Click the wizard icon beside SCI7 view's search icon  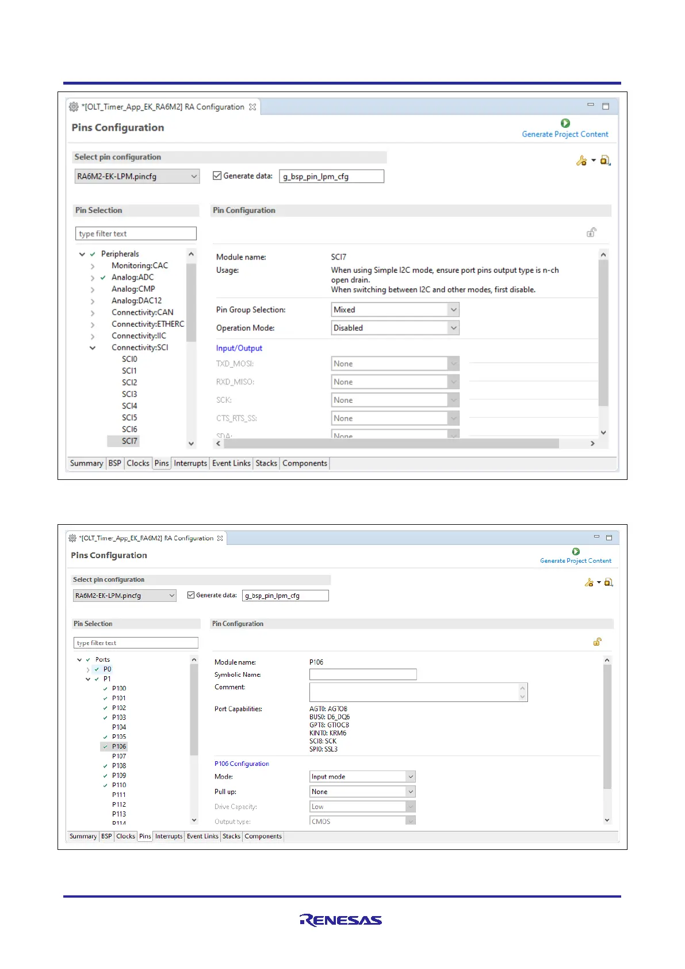point(581,161)
